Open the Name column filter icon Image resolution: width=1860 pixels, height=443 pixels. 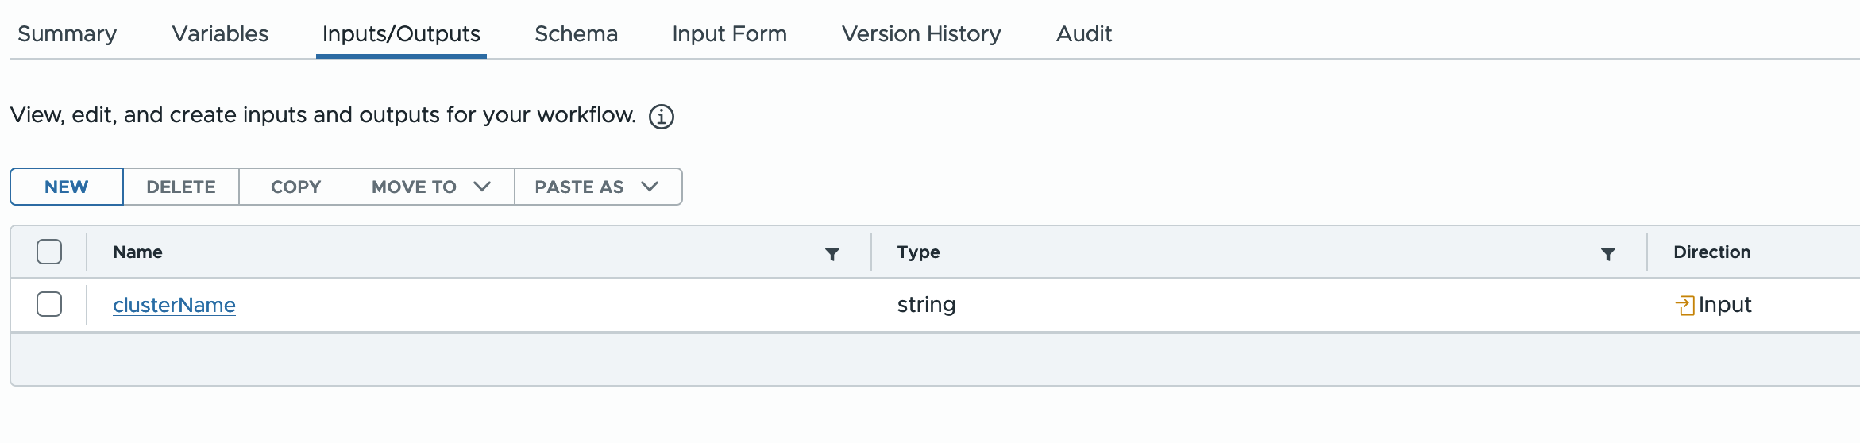(832, 254)
